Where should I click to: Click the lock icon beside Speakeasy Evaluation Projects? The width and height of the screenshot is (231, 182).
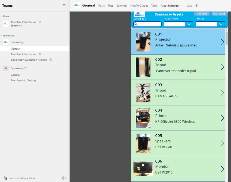(x=51, y=60)
